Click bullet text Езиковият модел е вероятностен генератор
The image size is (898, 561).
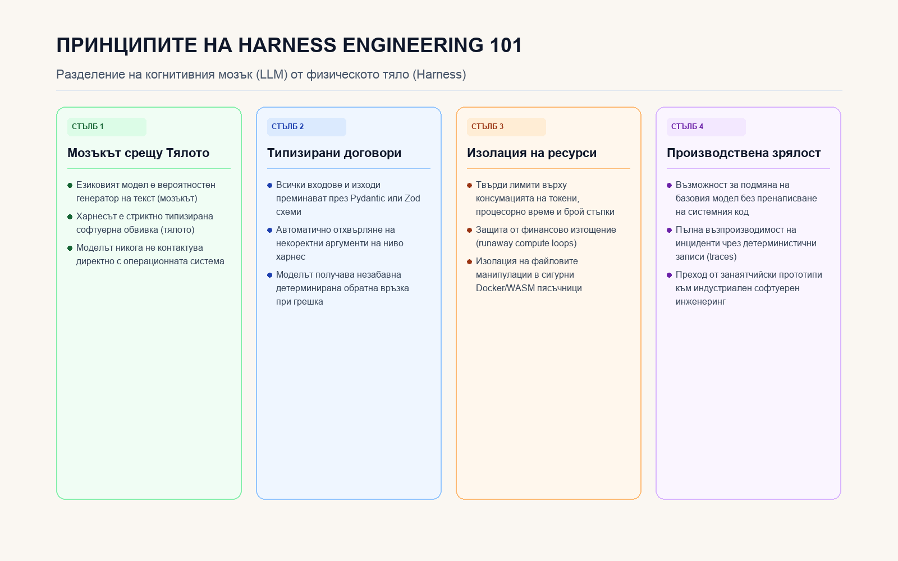(x=146, y=192)
